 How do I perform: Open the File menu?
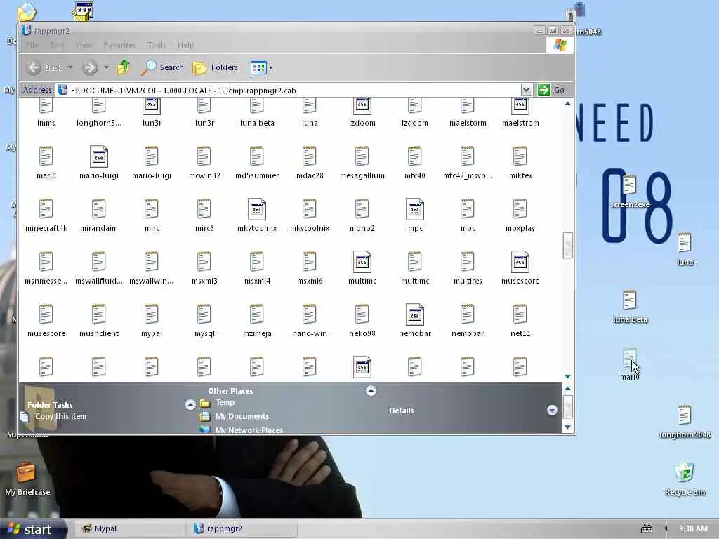click(32, 45)
